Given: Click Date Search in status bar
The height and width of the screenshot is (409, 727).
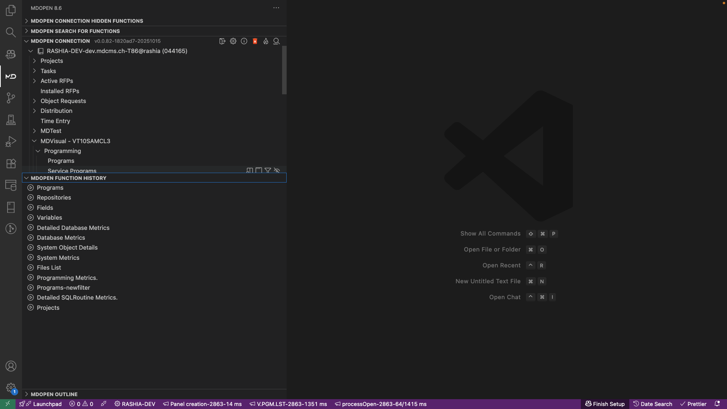Looking at the screenshot, I should [652, 404].
